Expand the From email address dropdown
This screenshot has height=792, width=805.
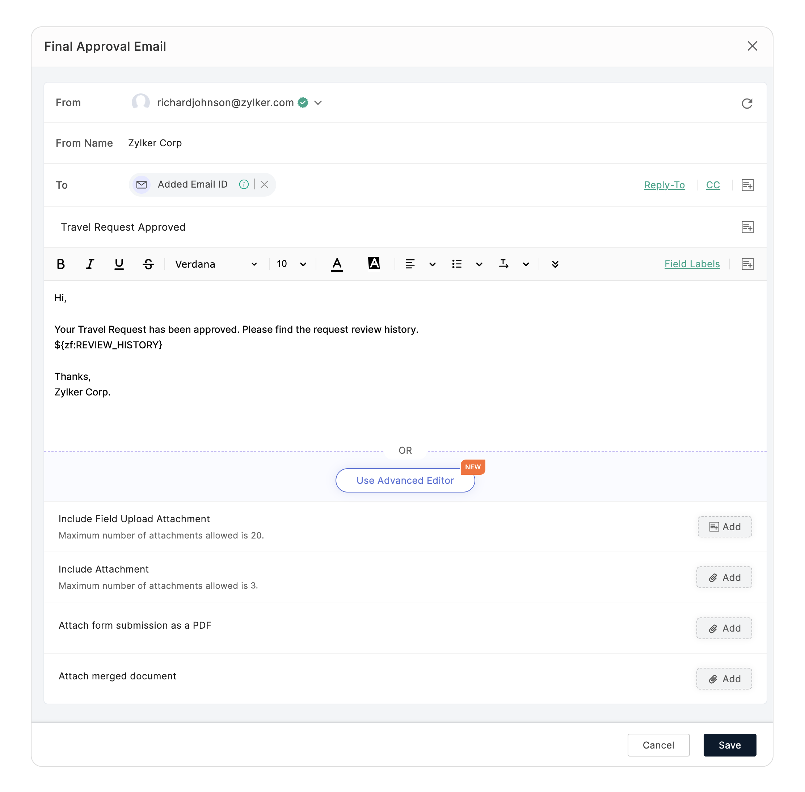tap(318, 103)
